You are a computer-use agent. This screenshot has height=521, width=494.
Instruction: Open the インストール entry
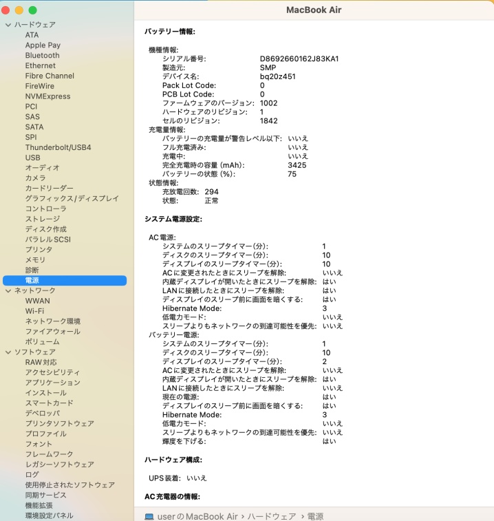click(x=46, y=393)
